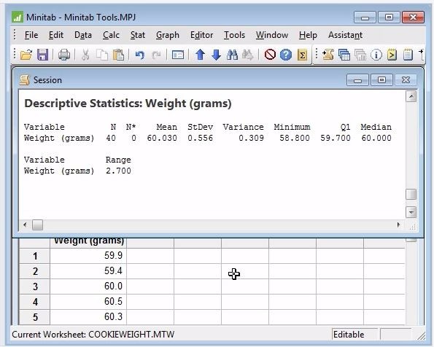Click the Paste clipboard icon
The height and width of the screenshot is (347, 434).
(x=118, y=55)
